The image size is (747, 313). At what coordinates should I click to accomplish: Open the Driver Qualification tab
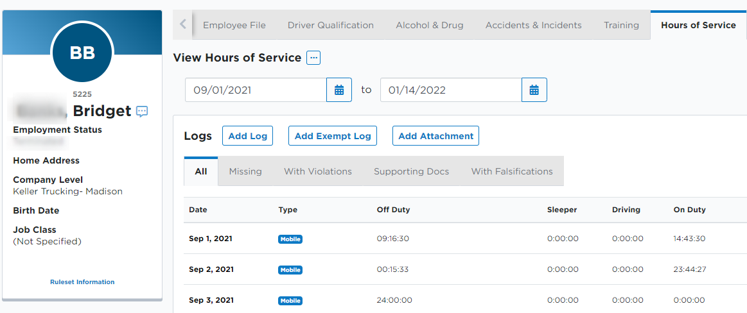(x=331, y=25)
